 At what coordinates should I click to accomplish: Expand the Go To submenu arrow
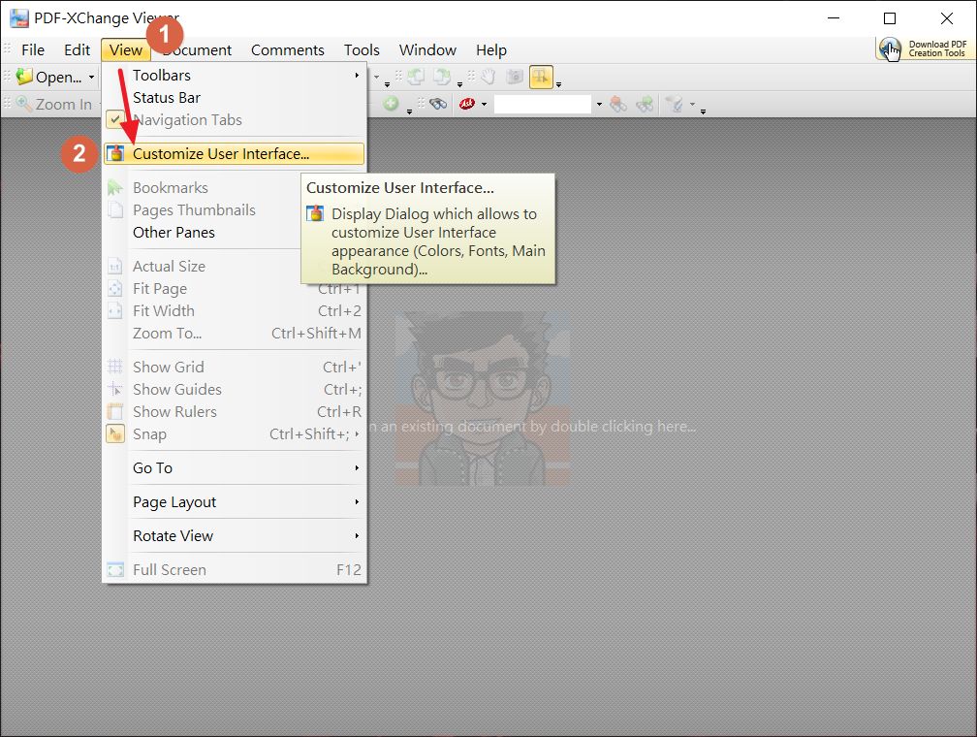tap(357, 468)
